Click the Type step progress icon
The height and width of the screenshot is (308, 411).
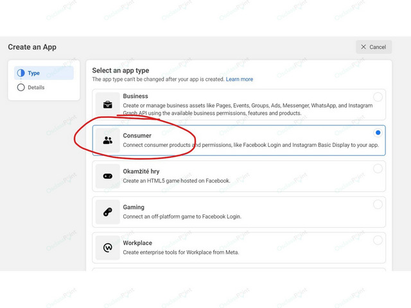21,73
